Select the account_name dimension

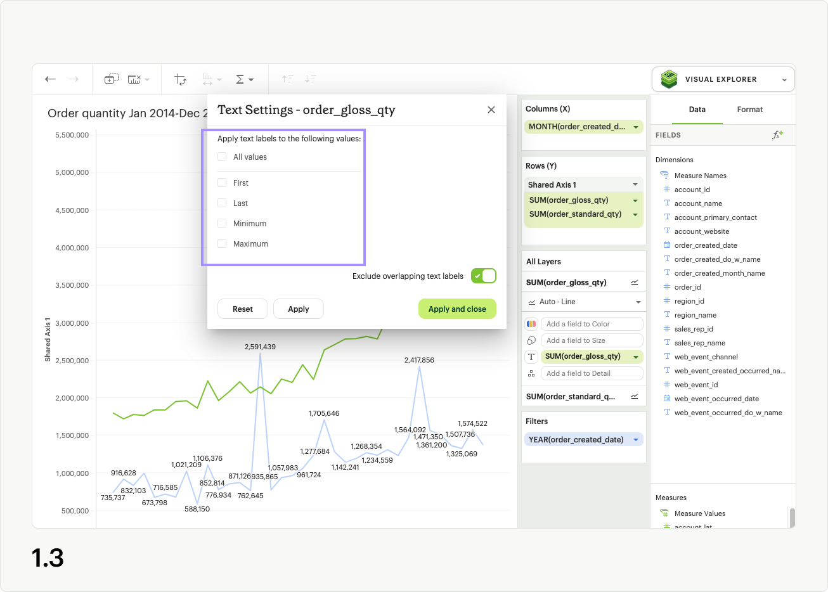(x=698, y=203)
